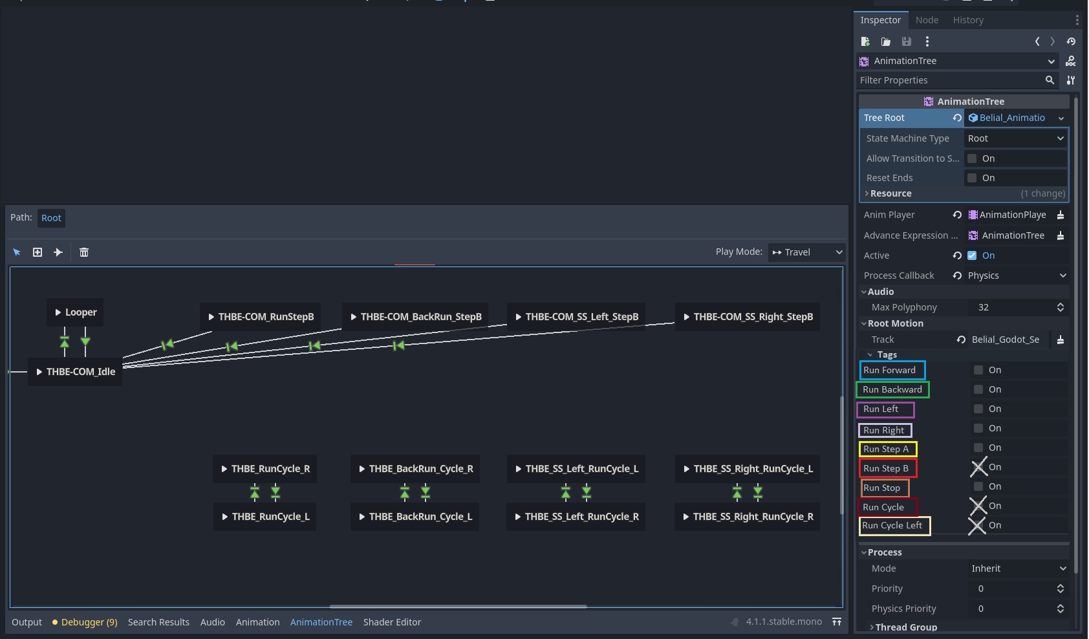Screen dimensions: 1089x639
Task: Increase the Priority value with the stepper
Action: click(1061, 585)
